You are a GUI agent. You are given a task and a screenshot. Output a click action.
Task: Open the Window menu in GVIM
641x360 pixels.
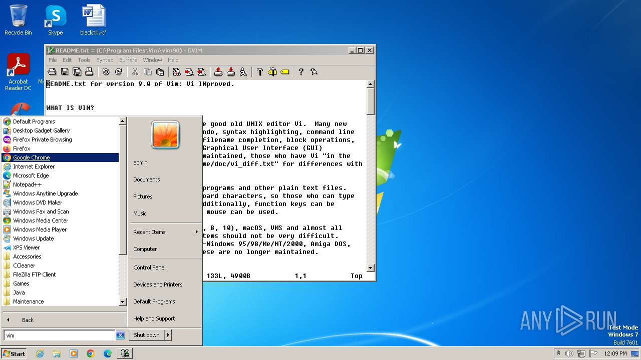tap(152, 60)
